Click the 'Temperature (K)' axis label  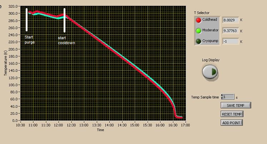5,63
